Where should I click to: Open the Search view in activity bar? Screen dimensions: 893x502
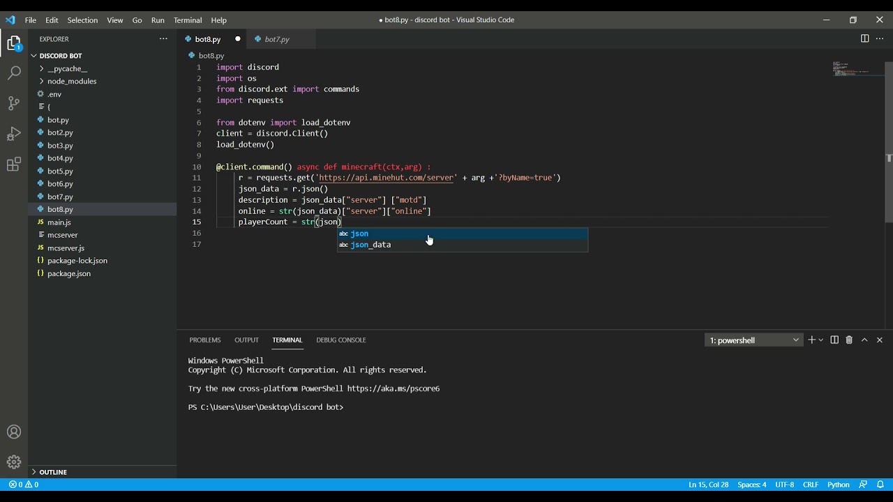tap(14, 73)
